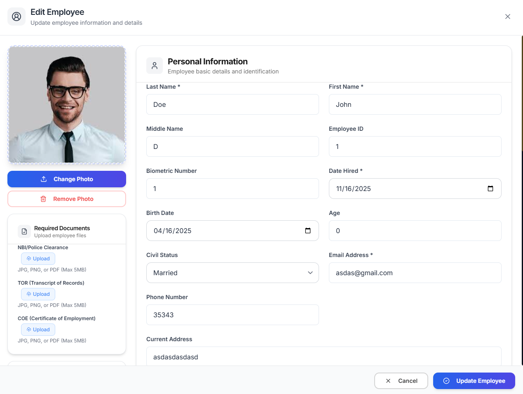Click the upload cloud icon for NBI/Police Clearance
The image size is (523, 394).
point(28,258)
